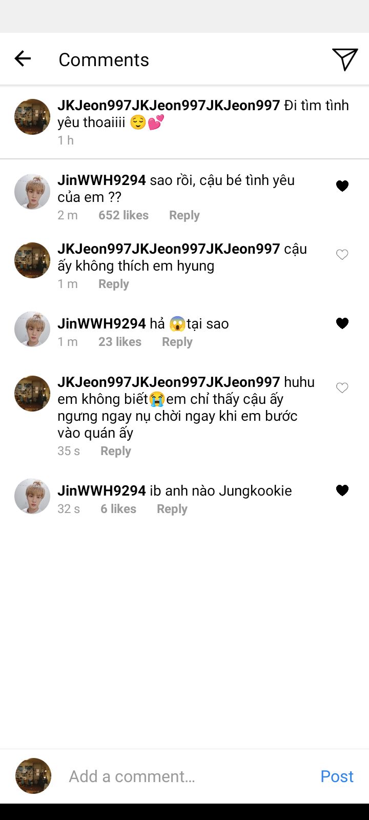View who gave 652 likes
369x820 pixels.
[124, 215]
